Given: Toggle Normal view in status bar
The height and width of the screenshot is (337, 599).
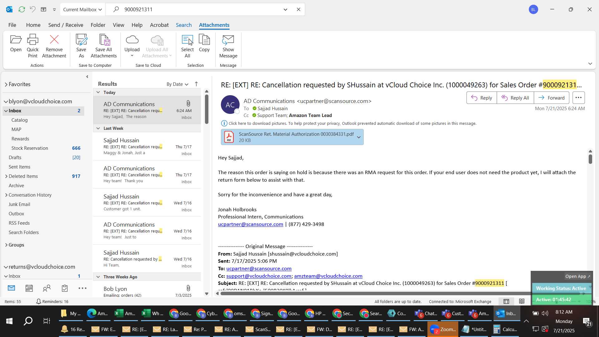Looking at the screenshot, I should coord(506,301).
